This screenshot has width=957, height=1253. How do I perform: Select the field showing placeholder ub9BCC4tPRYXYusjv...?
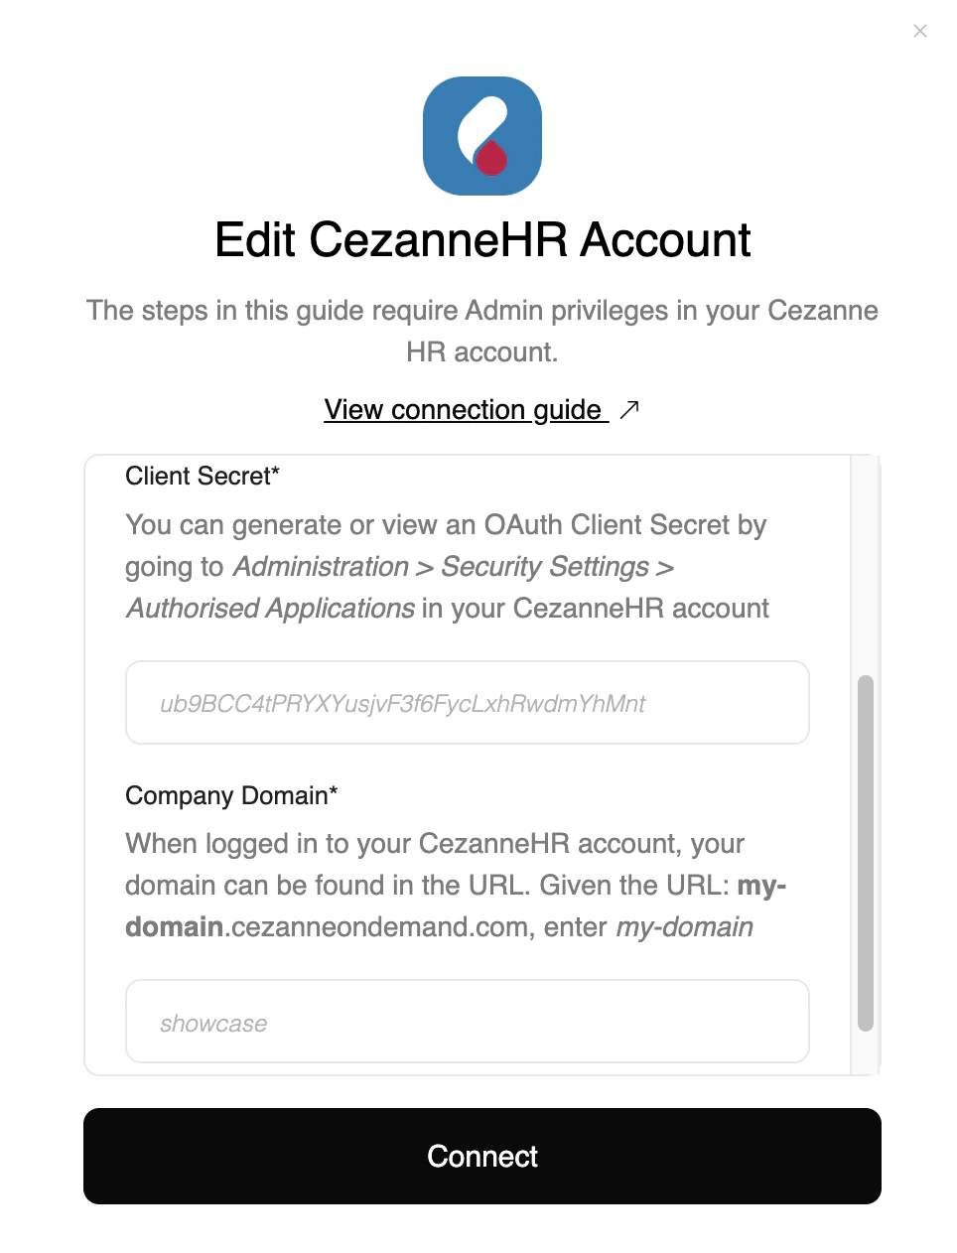(x=467, y=703)
